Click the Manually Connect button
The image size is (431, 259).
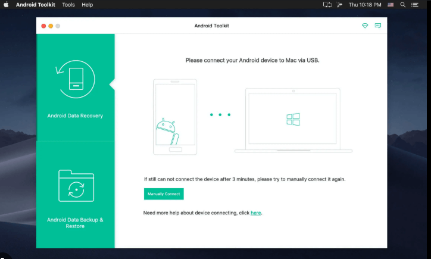click(x=164, y=194)
